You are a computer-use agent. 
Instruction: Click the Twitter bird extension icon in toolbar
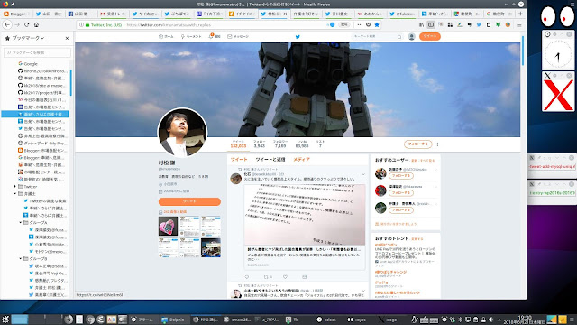coord(479,24)
